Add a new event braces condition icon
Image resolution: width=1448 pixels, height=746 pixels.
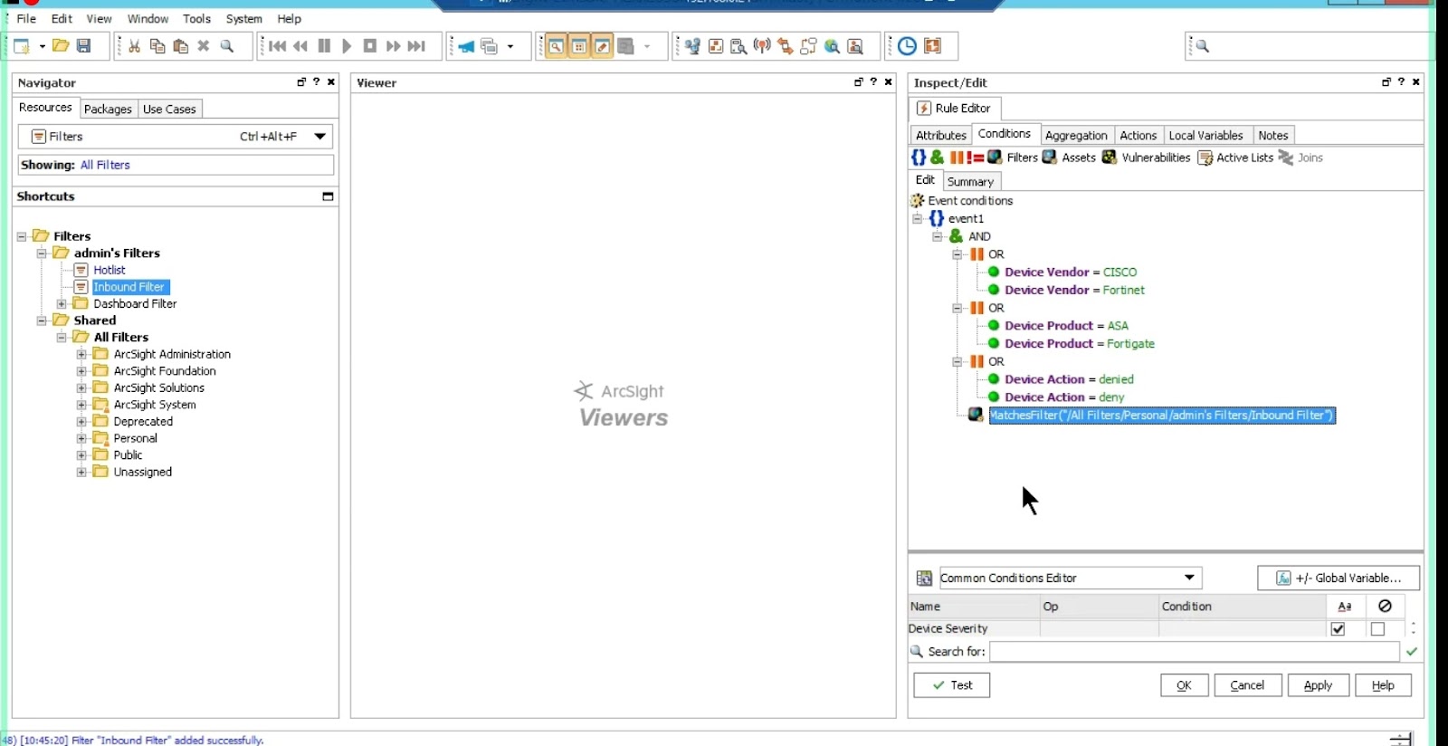tap(919, 158)
